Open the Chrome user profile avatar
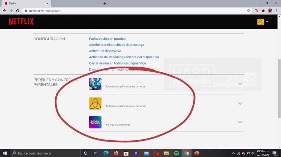Image resolution: width=281 pixels, height=157 pixels. 270,11
